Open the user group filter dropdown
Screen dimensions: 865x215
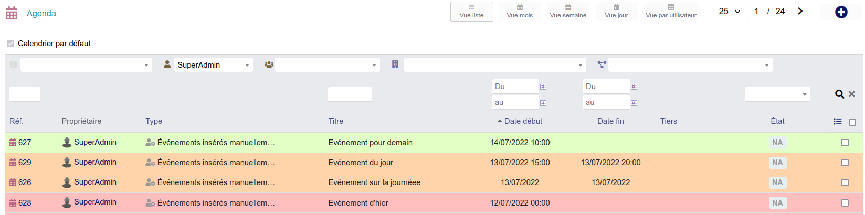(x=328, y=65)
